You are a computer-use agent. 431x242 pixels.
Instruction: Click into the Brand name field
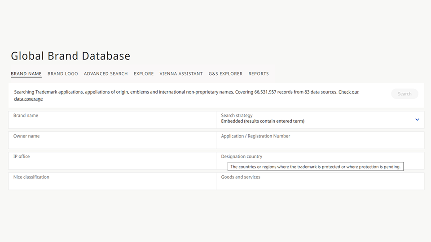[x=112, y=120]
